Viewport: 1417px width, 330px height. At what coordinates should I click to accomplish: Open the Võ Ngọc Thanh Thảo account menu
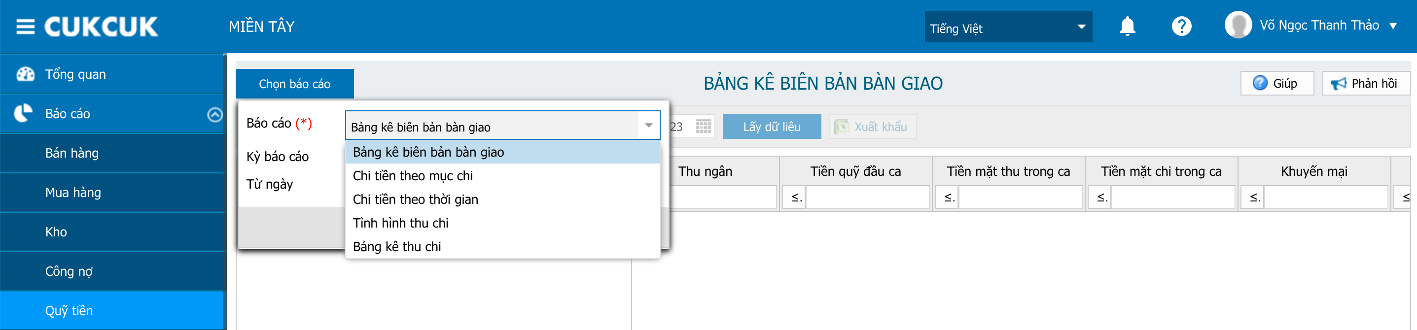[x=1327, y=25]
